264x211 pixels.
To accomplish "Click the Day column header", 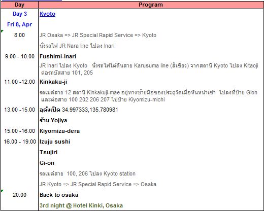I will point(19,5).
